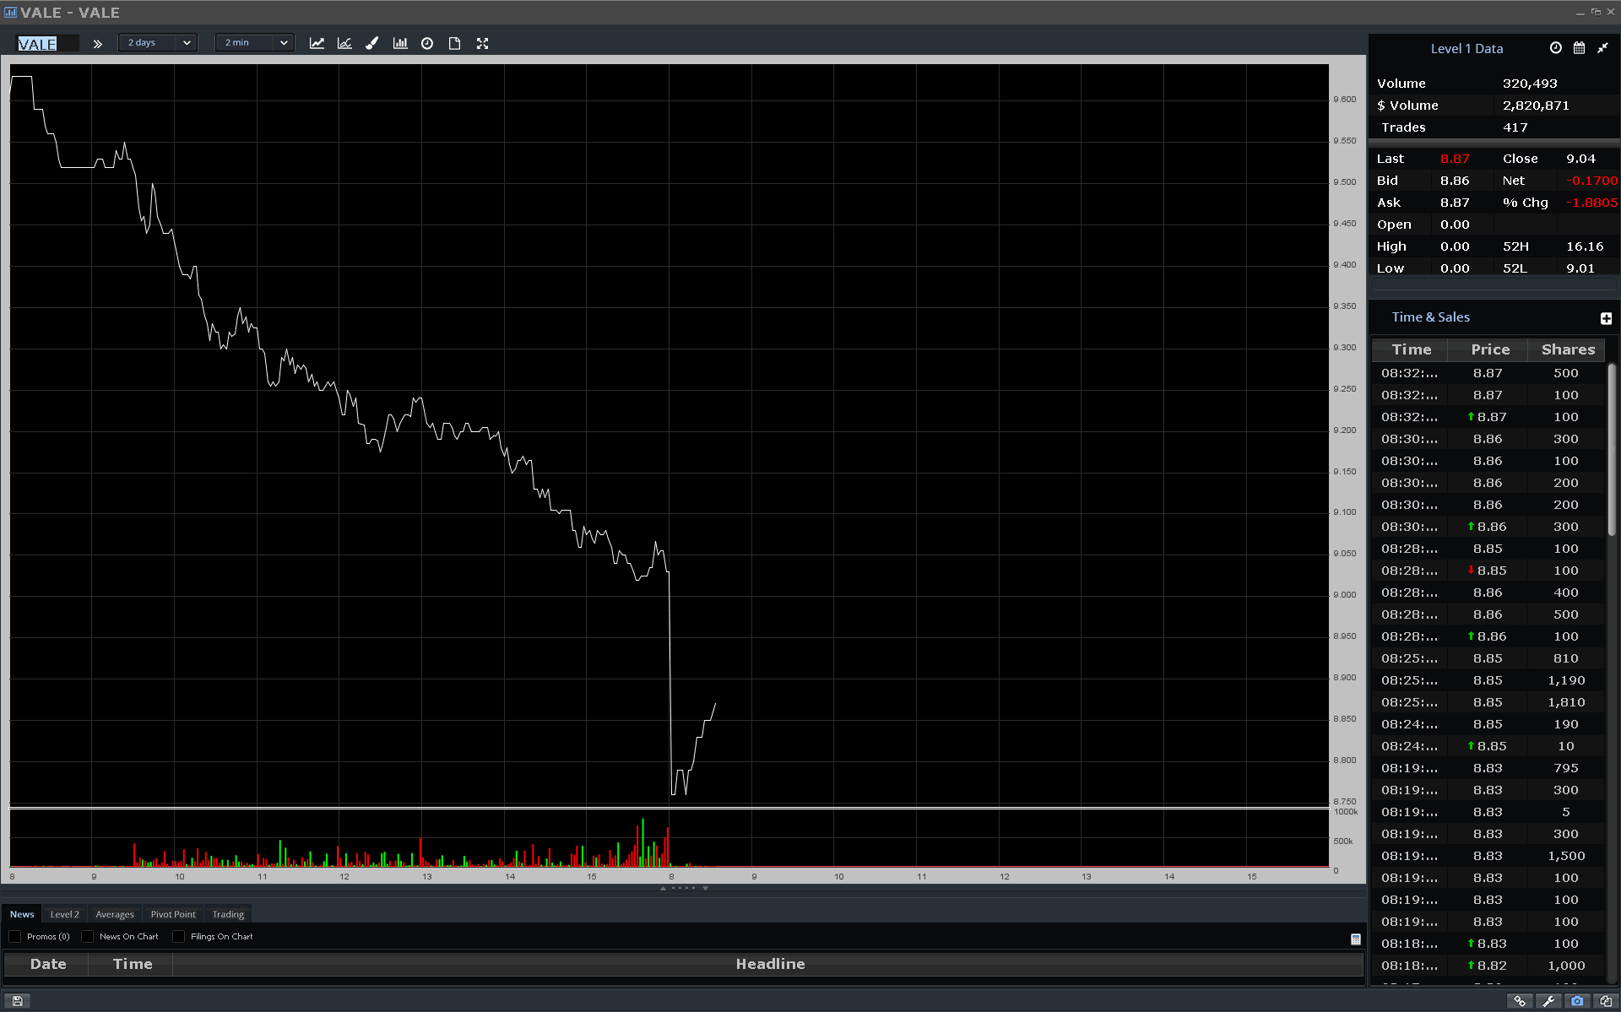The width and height of the screenshot is (1621, 1012).
Task: Click the fullscreen expand arrows icon
Action: 482,43
